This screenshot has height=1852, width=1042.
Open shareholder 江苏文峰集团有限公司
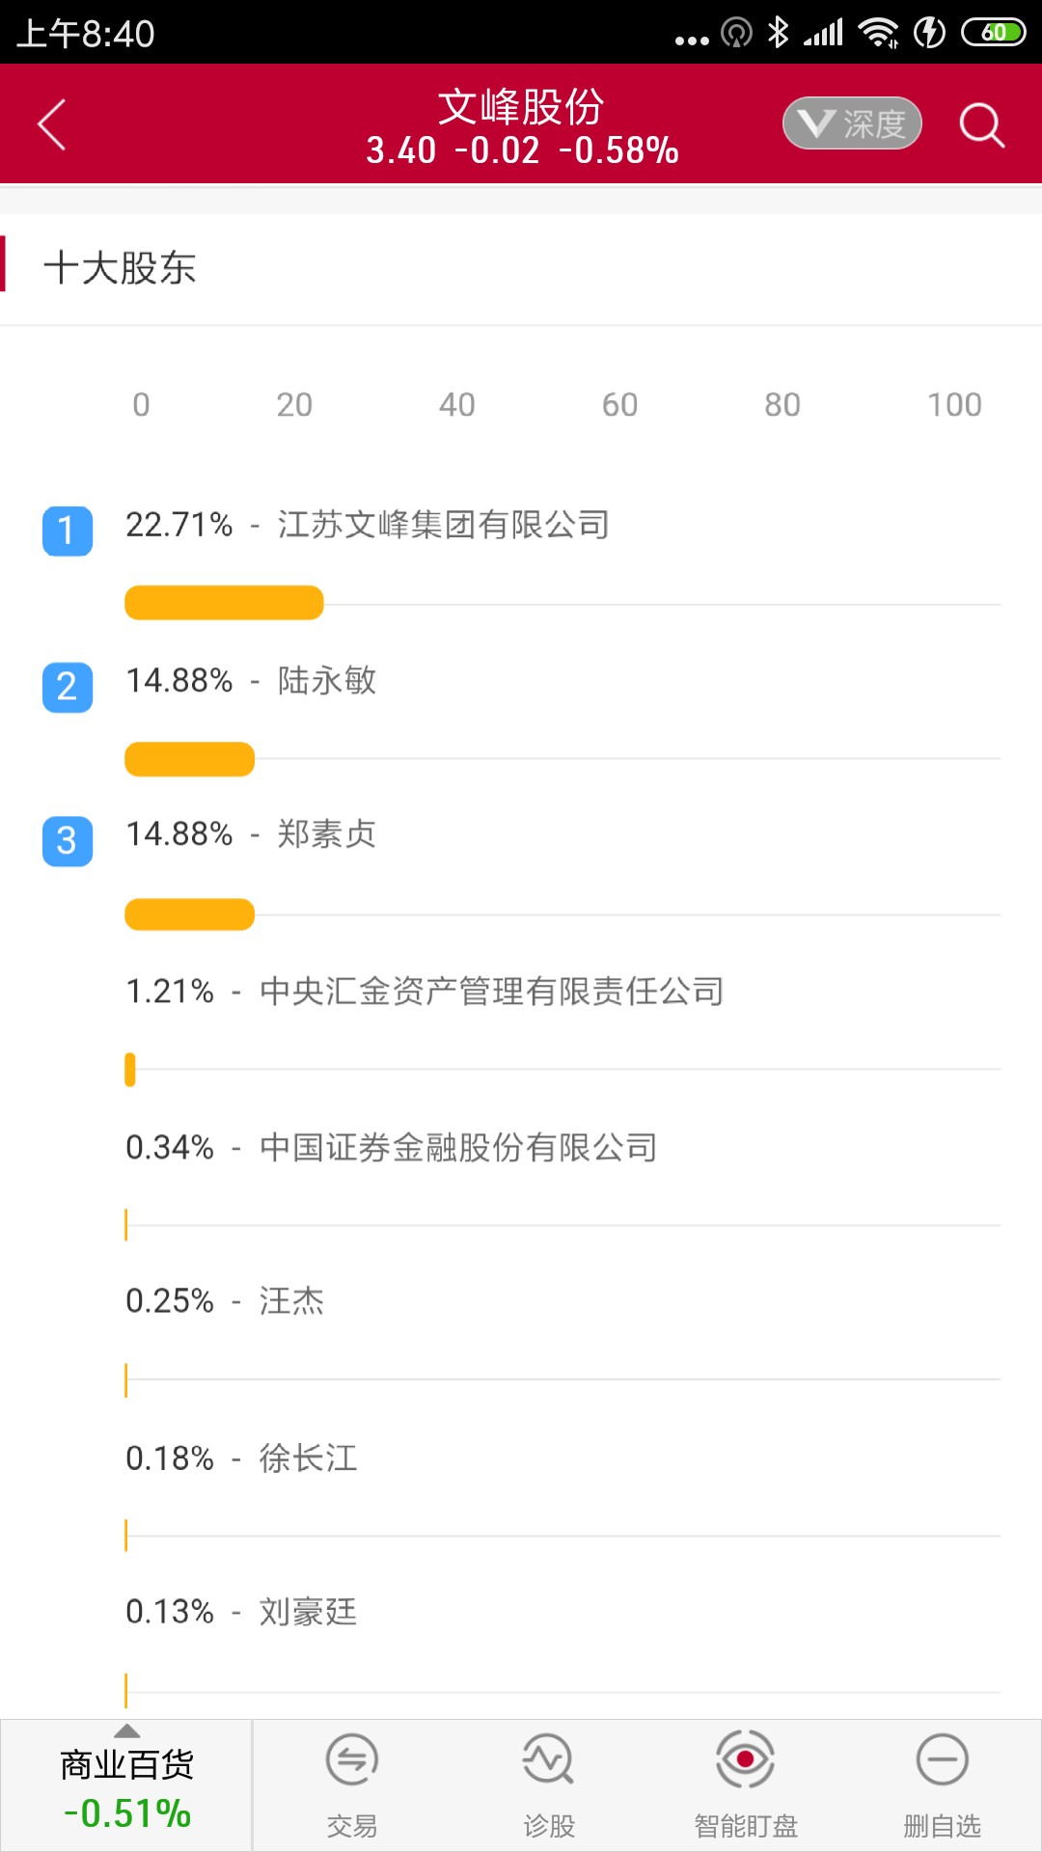click(443, 525)
